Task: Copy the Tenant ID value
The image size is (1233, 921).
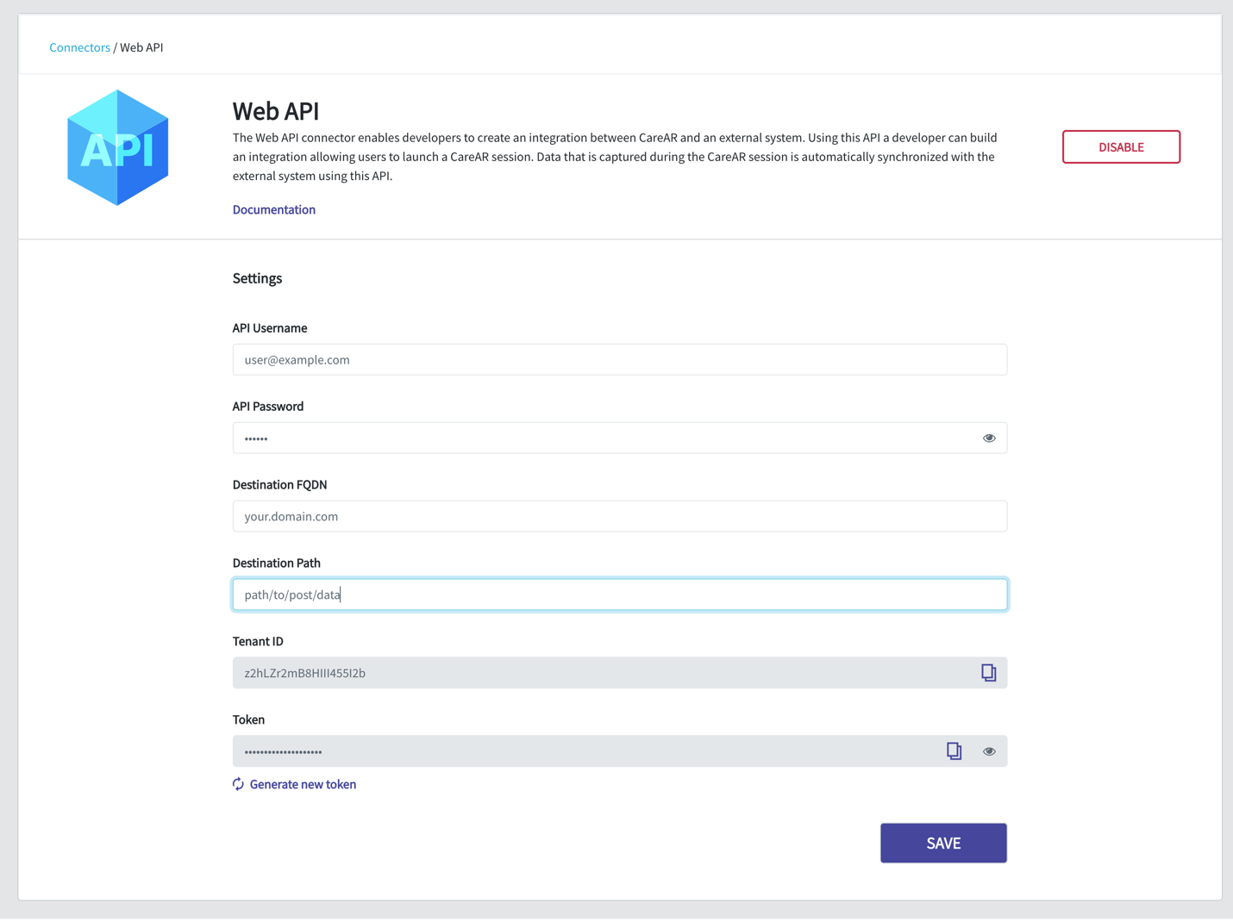Action: [x=988, y=673]
